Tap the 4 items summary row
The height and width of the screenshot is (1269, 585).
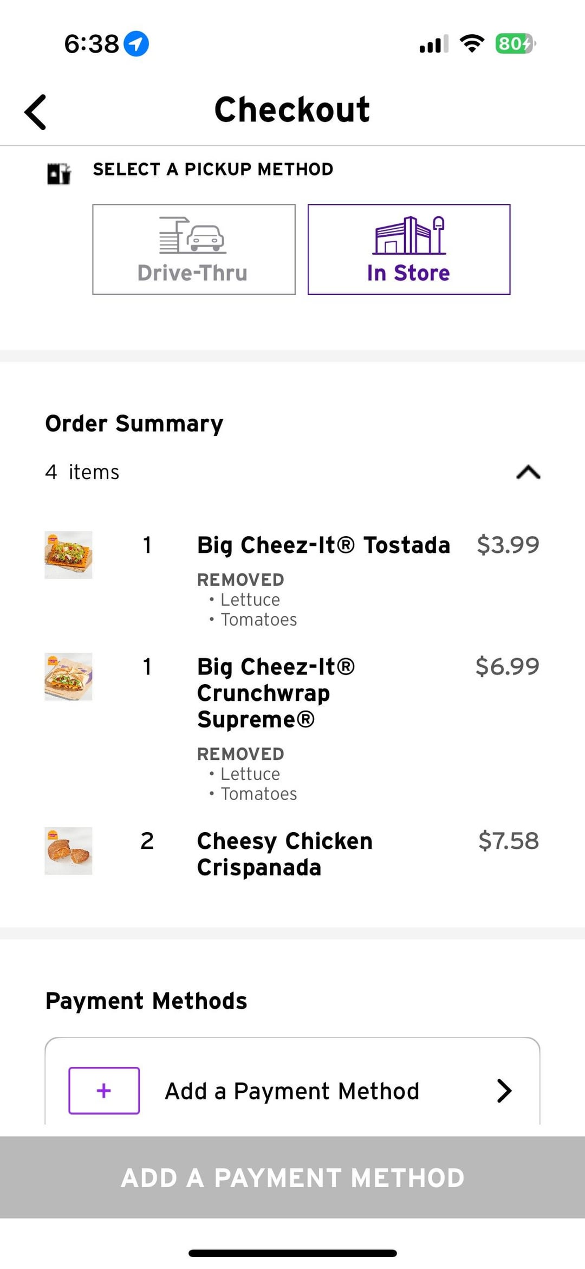(82, 472)
